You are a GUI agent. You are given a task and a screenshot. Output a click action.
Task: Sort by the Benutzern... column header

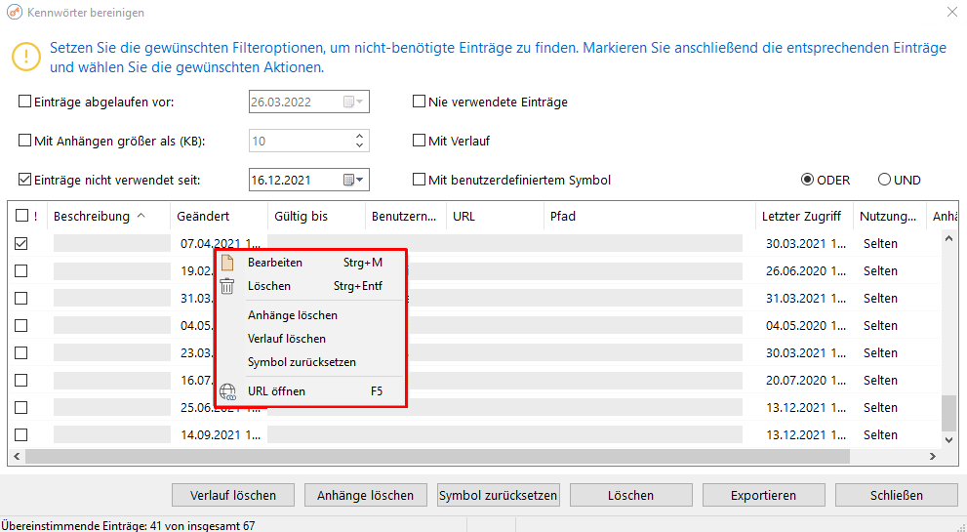pyautogui.click(x=405, y=216)
